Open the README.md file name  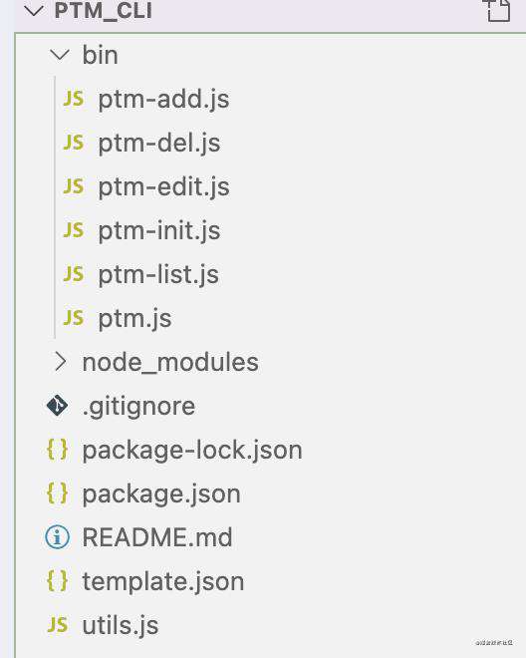[157, 537]
